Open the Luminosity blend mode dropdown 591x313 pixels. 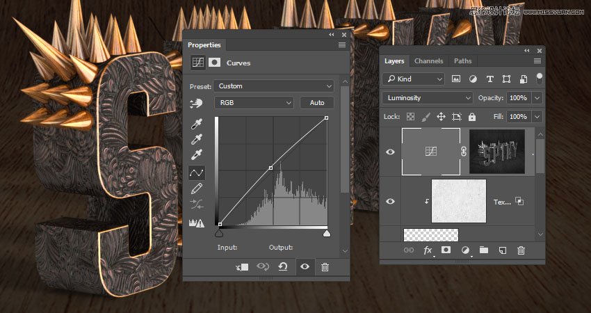click(427, 98)
